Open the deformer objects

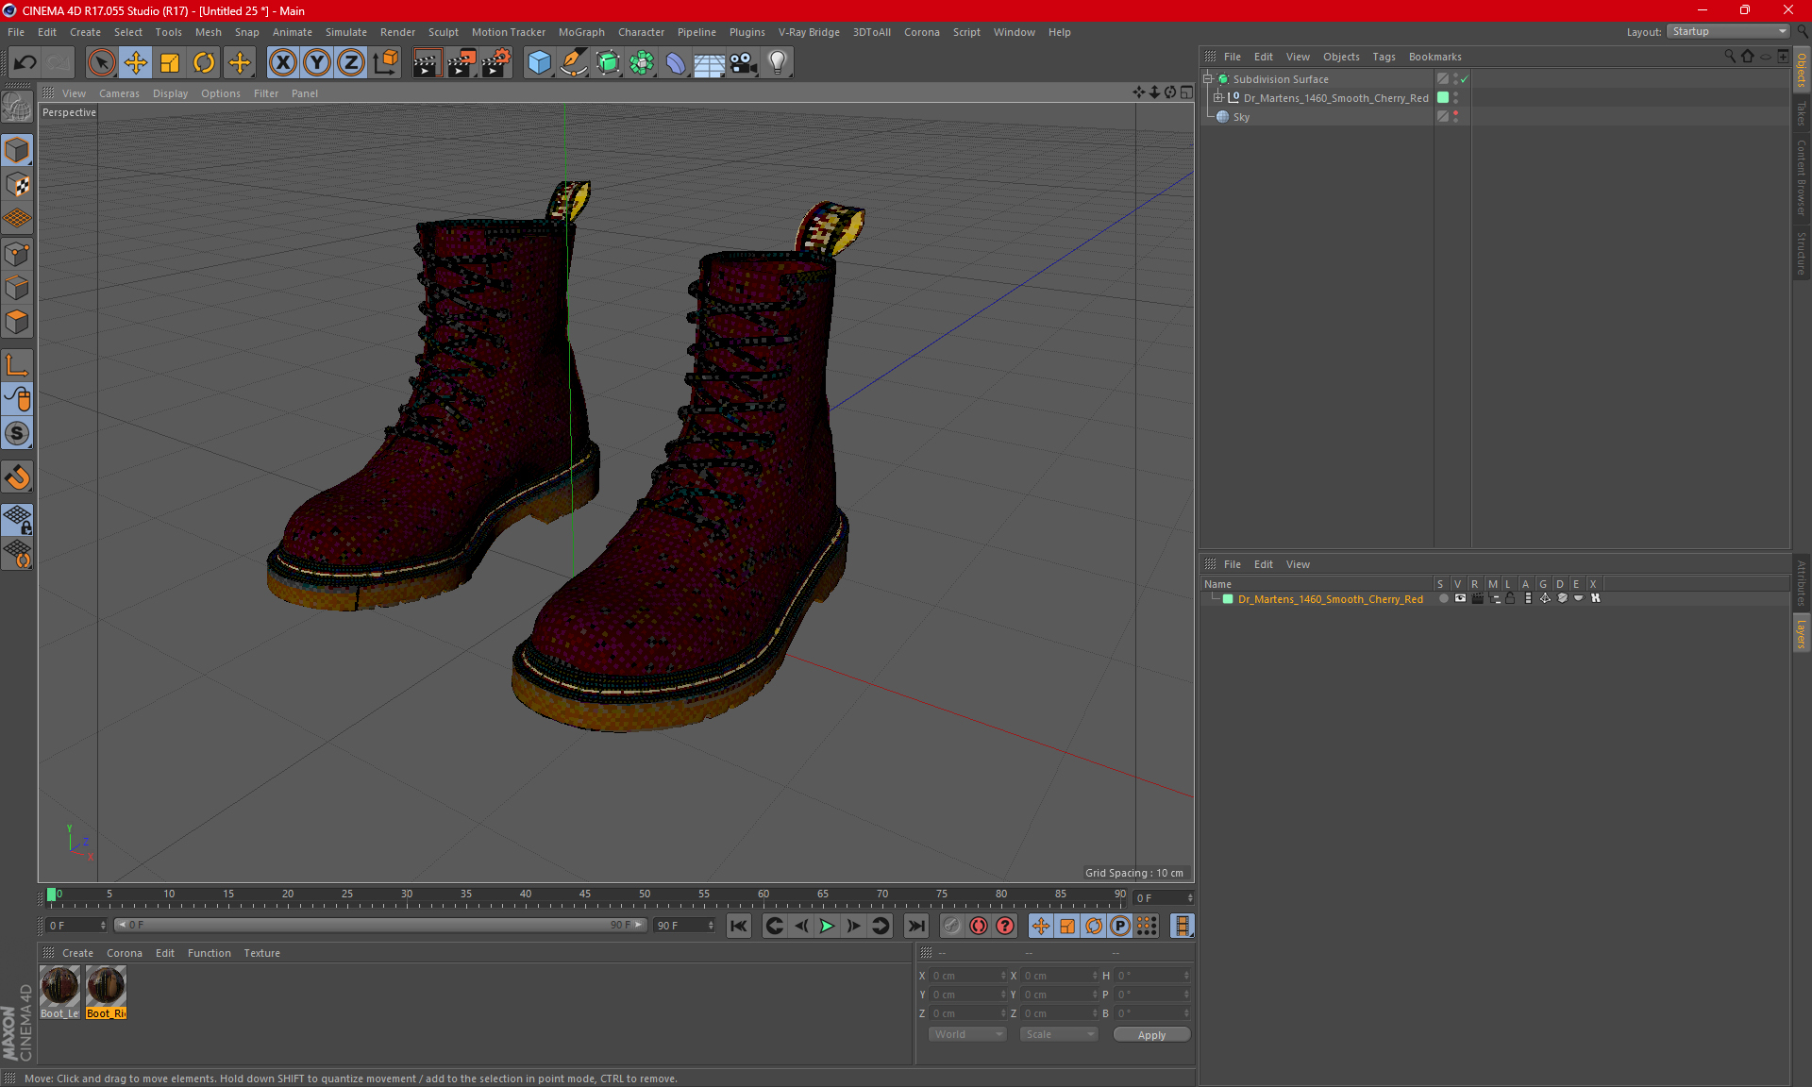676,63
